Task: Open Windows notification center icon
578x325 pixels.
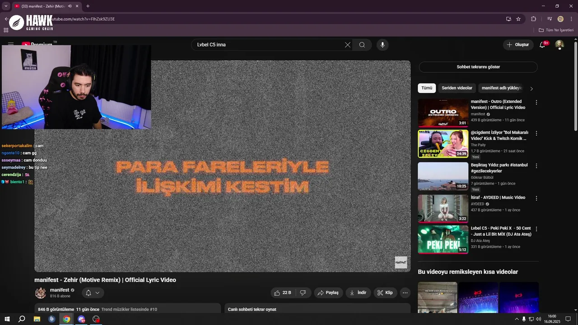Action: click(x=568, y=319)
